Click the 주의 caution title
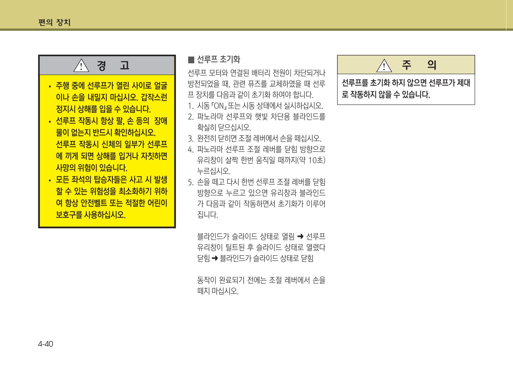Viewport: 513px width, 366px height. (419, 65)
